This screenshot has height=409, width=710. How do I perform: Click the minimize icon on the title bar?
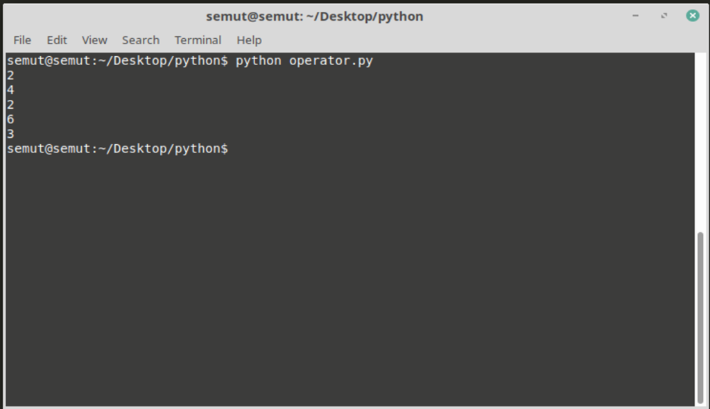635,15
